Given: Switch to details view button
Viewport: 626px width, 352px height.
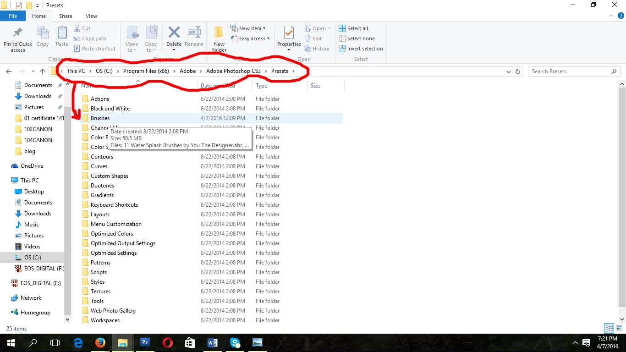Looking at the screenshot, I should (x=609, y=328).
